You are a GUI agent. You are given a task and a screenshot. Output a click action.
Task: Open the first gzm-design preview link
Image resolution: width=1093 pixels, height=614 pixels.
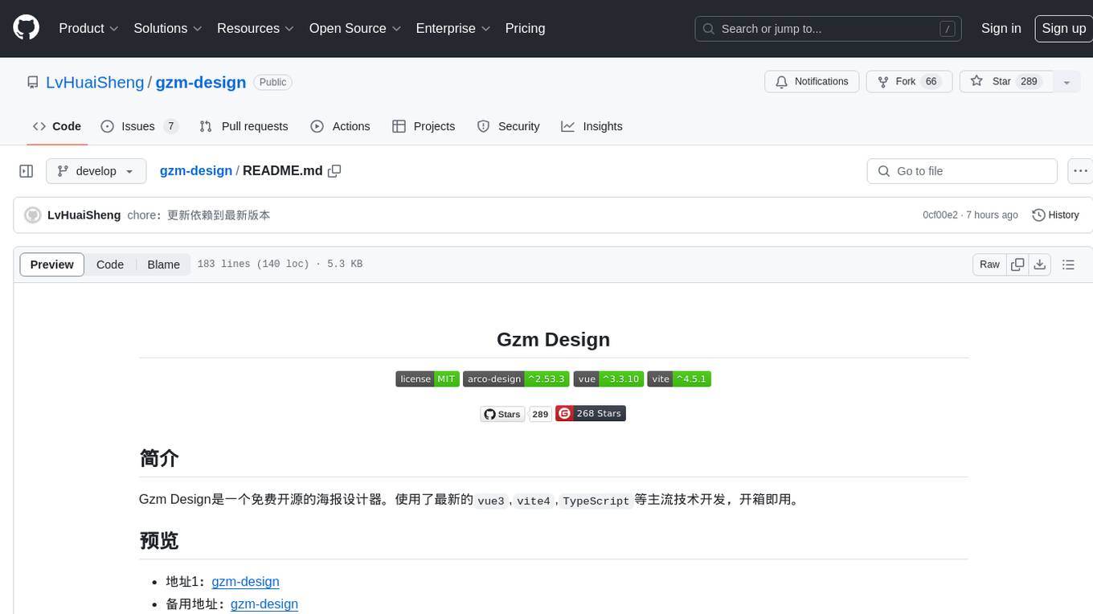tap(246, 582)
